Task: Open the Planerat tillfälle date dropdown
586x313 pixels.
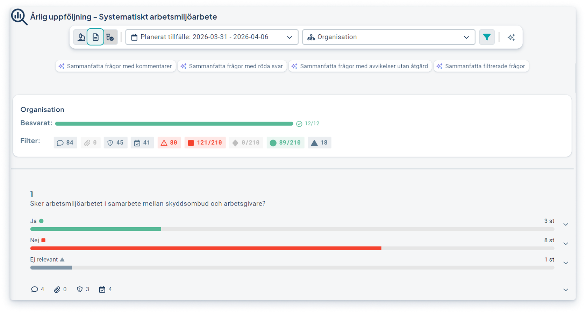Action: [212, 37]
